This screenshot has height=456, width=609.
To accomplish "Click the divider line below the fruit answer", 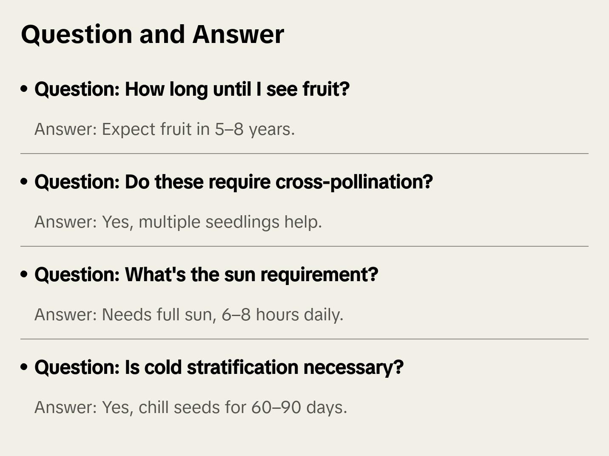I will (x=304, y=154).
